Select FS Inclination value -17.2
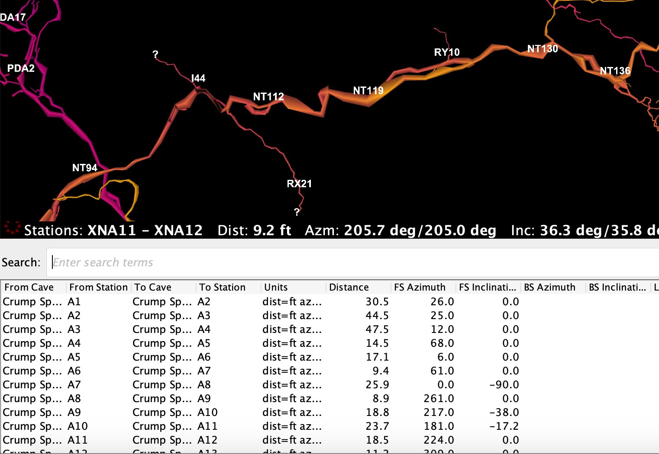This screenshot has width=659, height=454. click(x=504, y=426)
